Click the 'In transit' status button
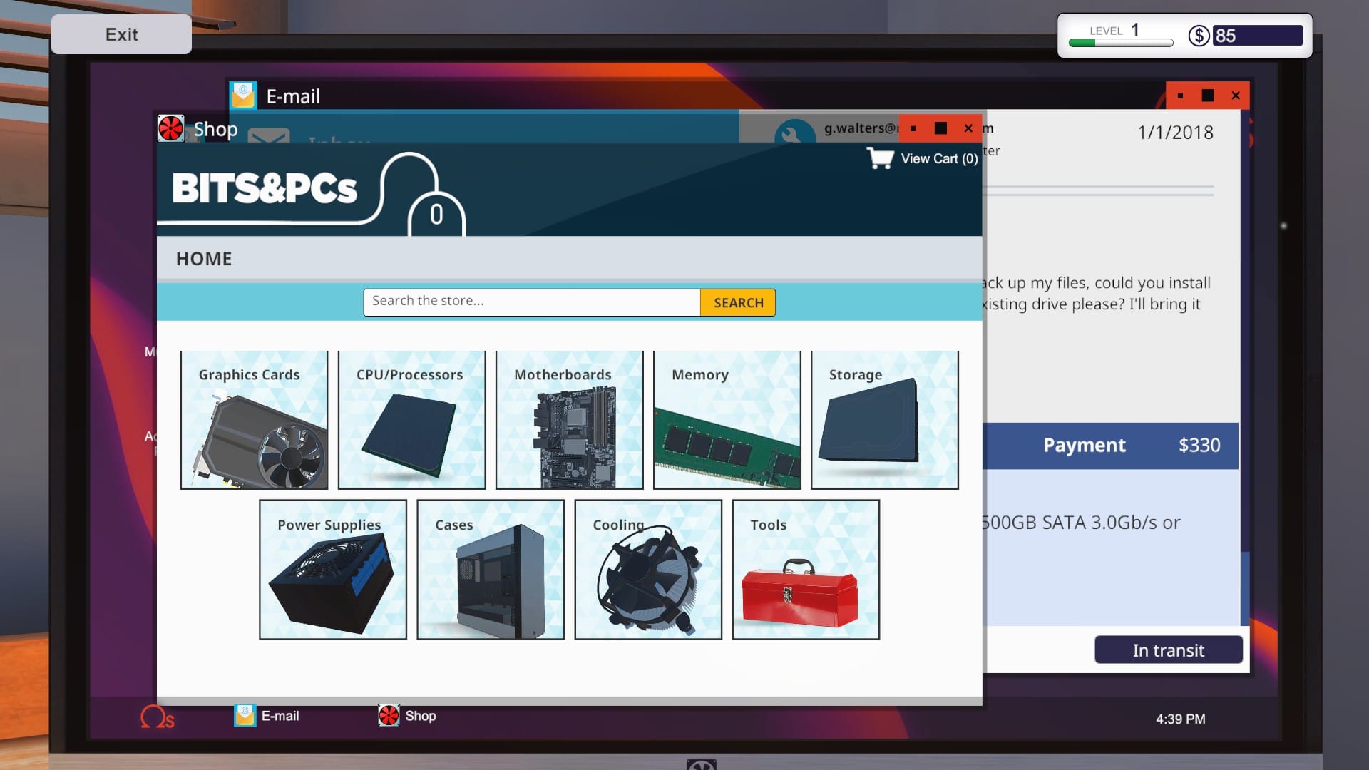 tap(1169, 650)
